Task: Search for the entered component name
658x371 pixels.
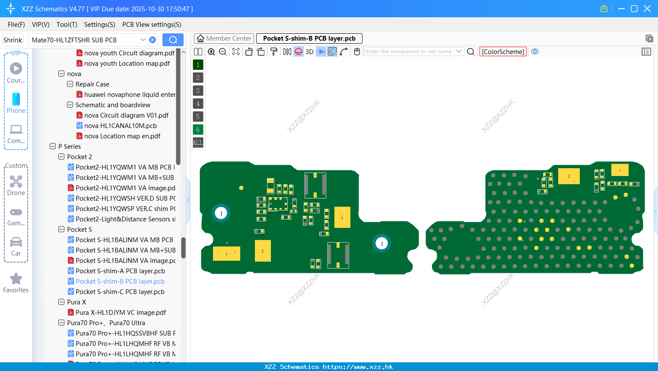Action: [x=471, y=51]
